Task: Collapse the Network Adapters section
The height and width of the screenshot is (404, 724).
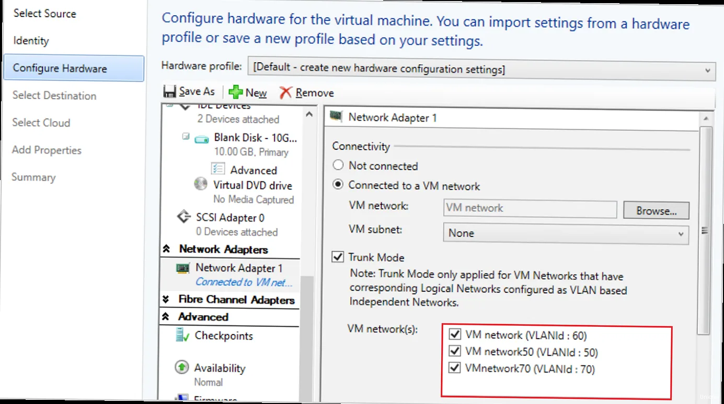Action: [x=167, y=249]
